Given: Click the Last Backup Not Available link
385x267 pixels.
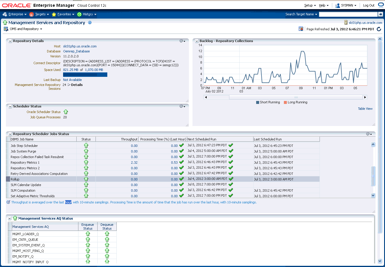Looking at the screenshot, I should 73,80.
